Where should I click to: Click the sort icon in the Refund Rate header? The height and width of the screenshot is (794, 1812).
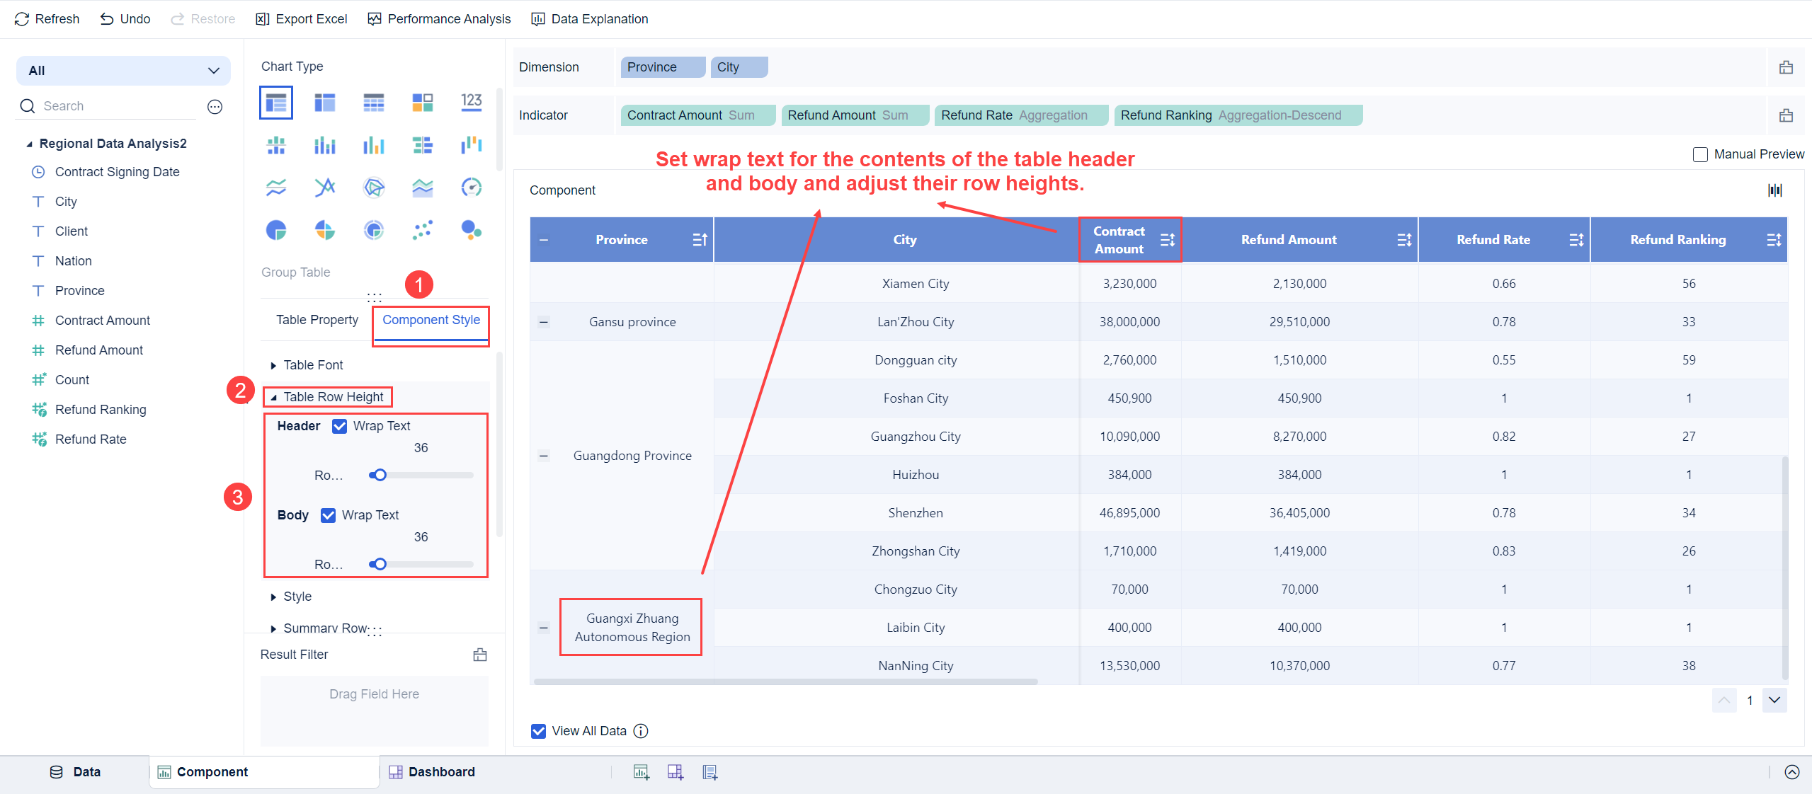(x=1576, y=240)
